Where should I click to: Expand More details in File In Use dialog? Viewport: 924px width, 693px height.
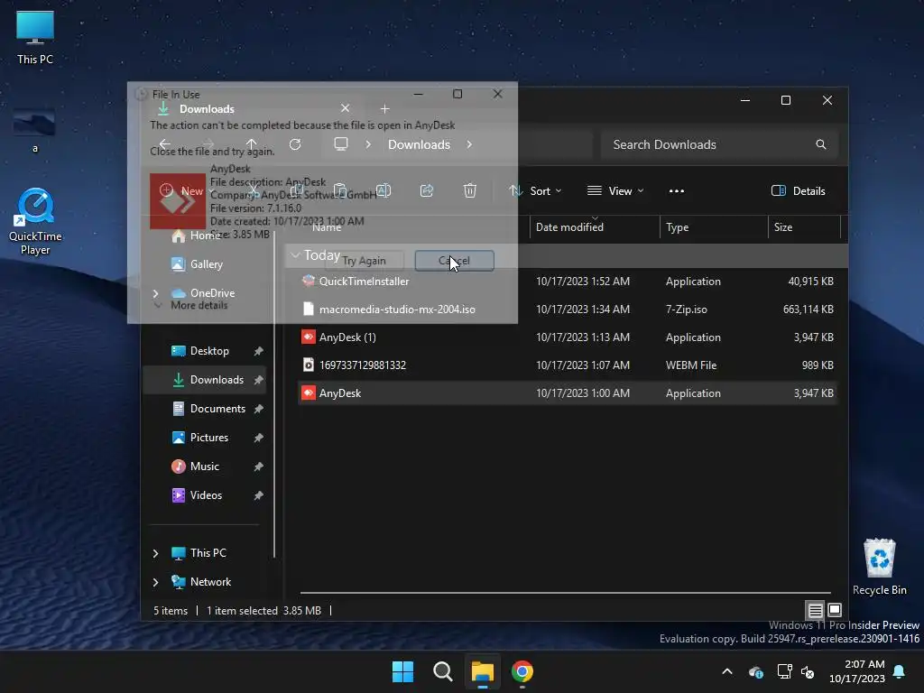(192, 305)
